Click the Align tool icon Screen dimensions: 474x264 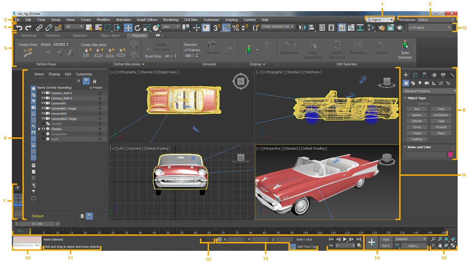click(311, 28)
